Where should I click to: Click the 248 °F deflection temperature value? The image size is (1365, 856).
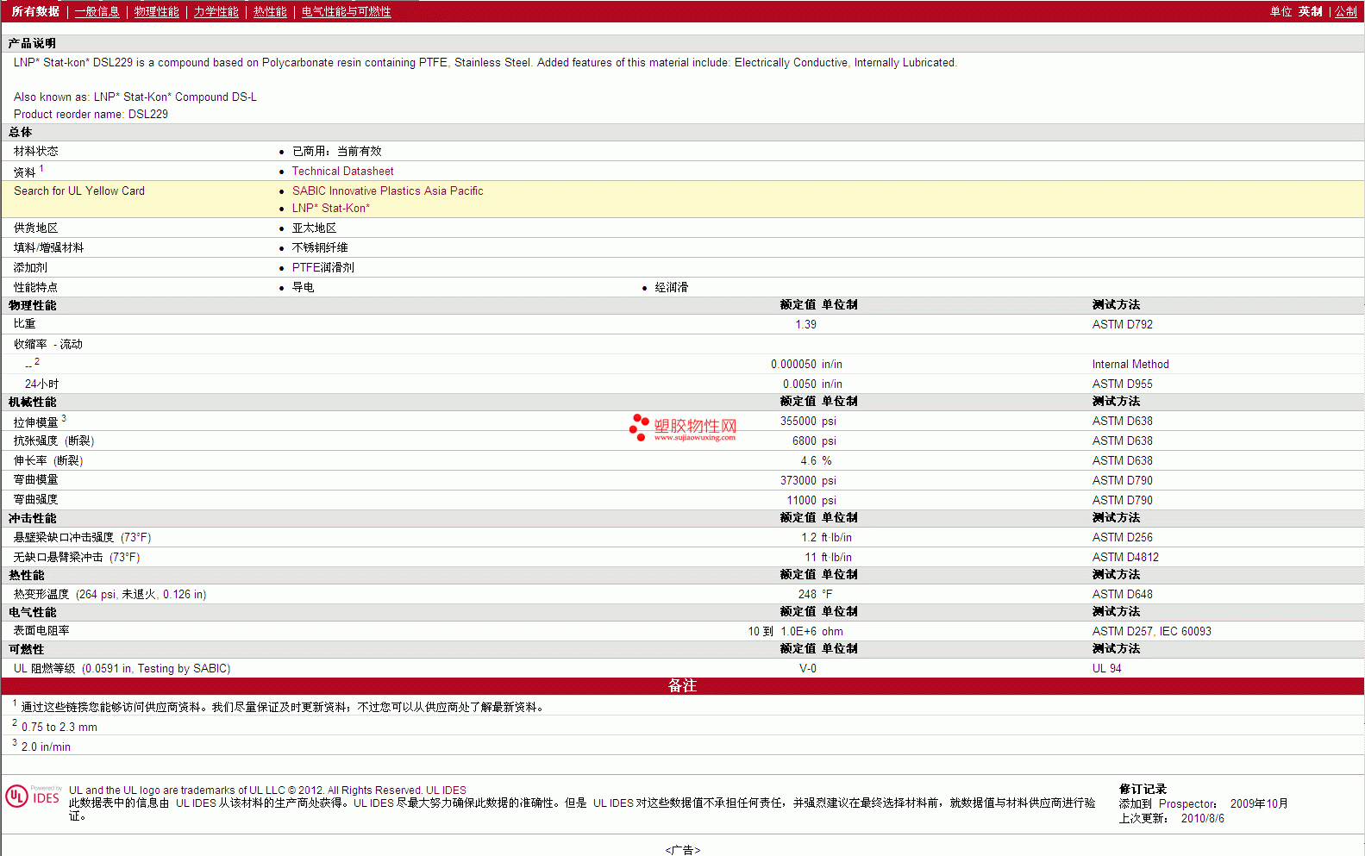tap(815, 595)
